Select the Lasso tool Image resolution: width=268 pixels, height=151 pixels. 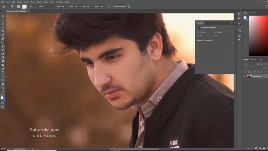pyautogui.click(x=3, y=23)
